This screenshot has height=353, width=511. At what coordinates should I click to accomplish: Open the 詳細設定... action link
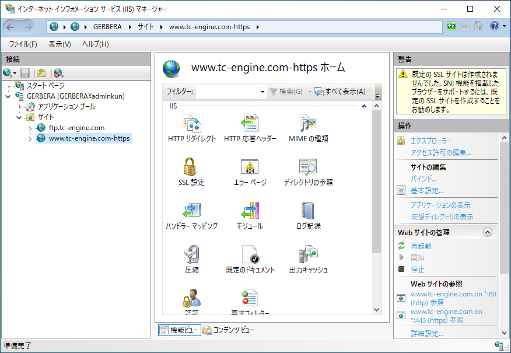coord(427,333)
